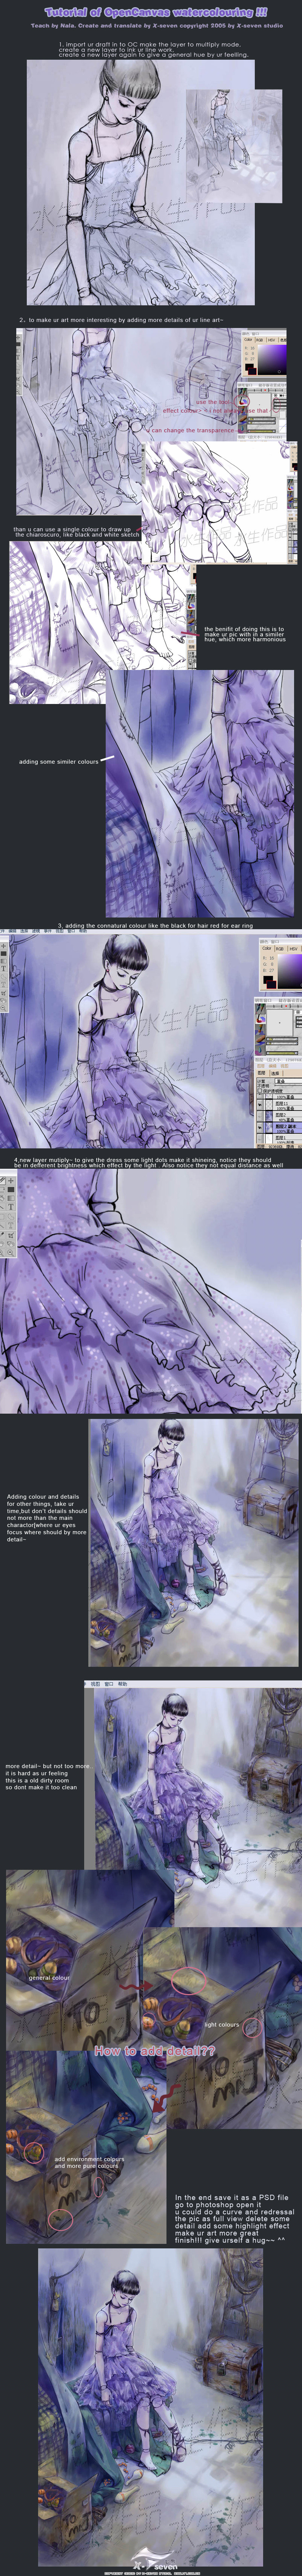Open the RGB tab in step 2 colour panel
The image size is (302, 2576).
tap(260, 340)
